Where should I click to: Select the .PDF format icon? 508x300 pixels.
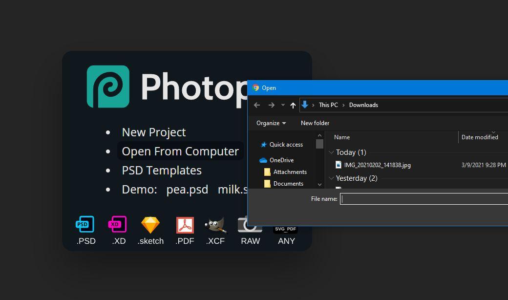click(185, 225)
